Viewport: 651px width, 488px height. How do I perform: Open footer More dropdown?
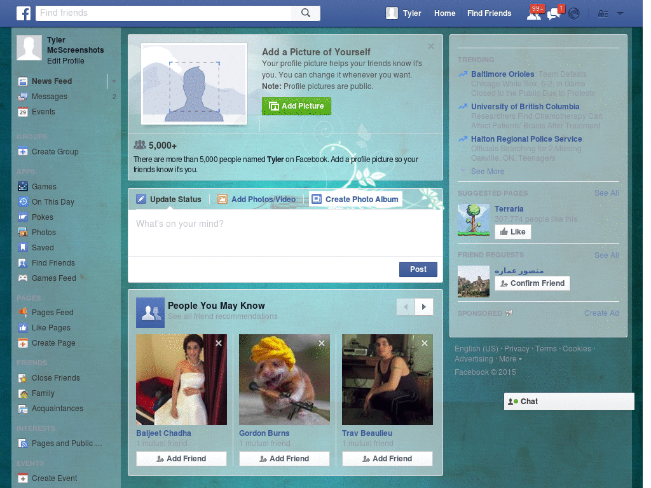click(x=511, y=360)
